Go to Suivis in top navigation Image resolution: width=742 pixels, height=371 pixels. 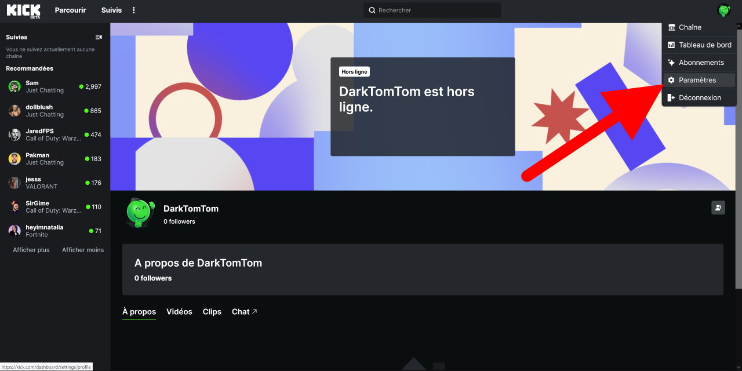111,10
